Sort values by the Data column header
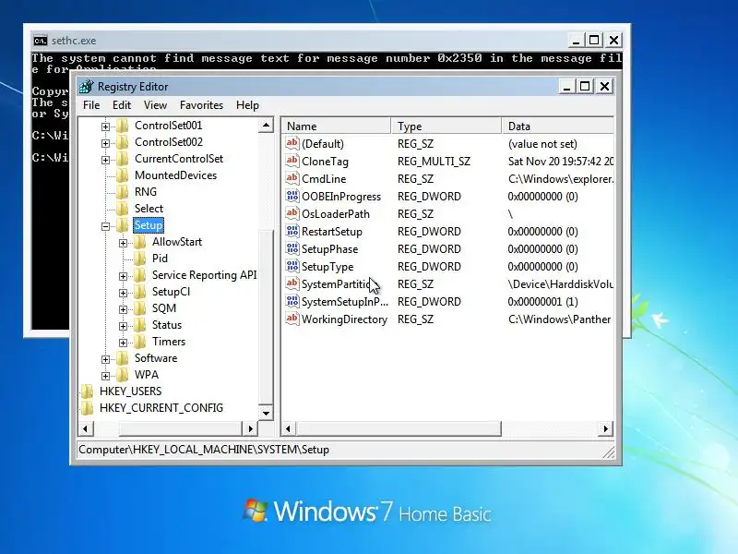The image size is (738, 554). point(558,126)
